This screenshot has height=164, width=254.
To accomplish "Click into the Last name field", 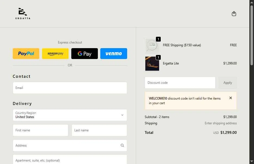I will point(99,130).
